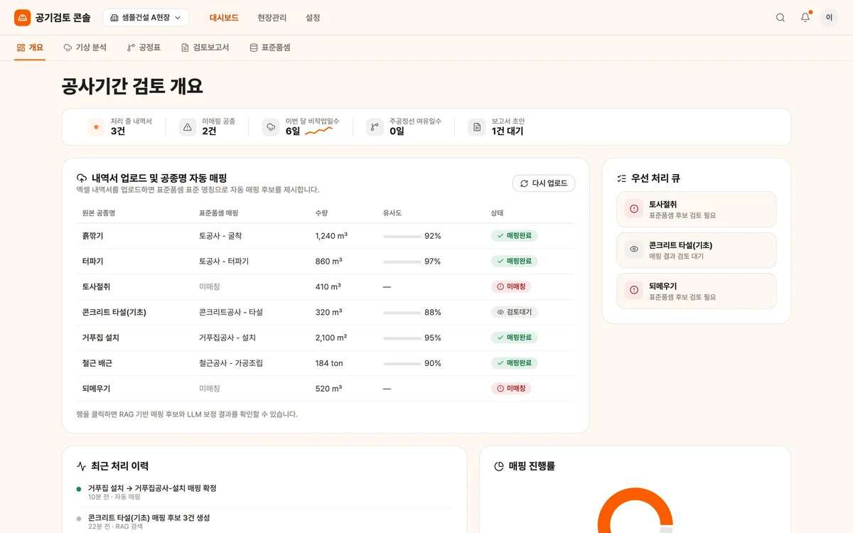Click the activity pulse icon beside 최근 처리 이력
Viewport: 853px width, 533px height.
(81, 466)
